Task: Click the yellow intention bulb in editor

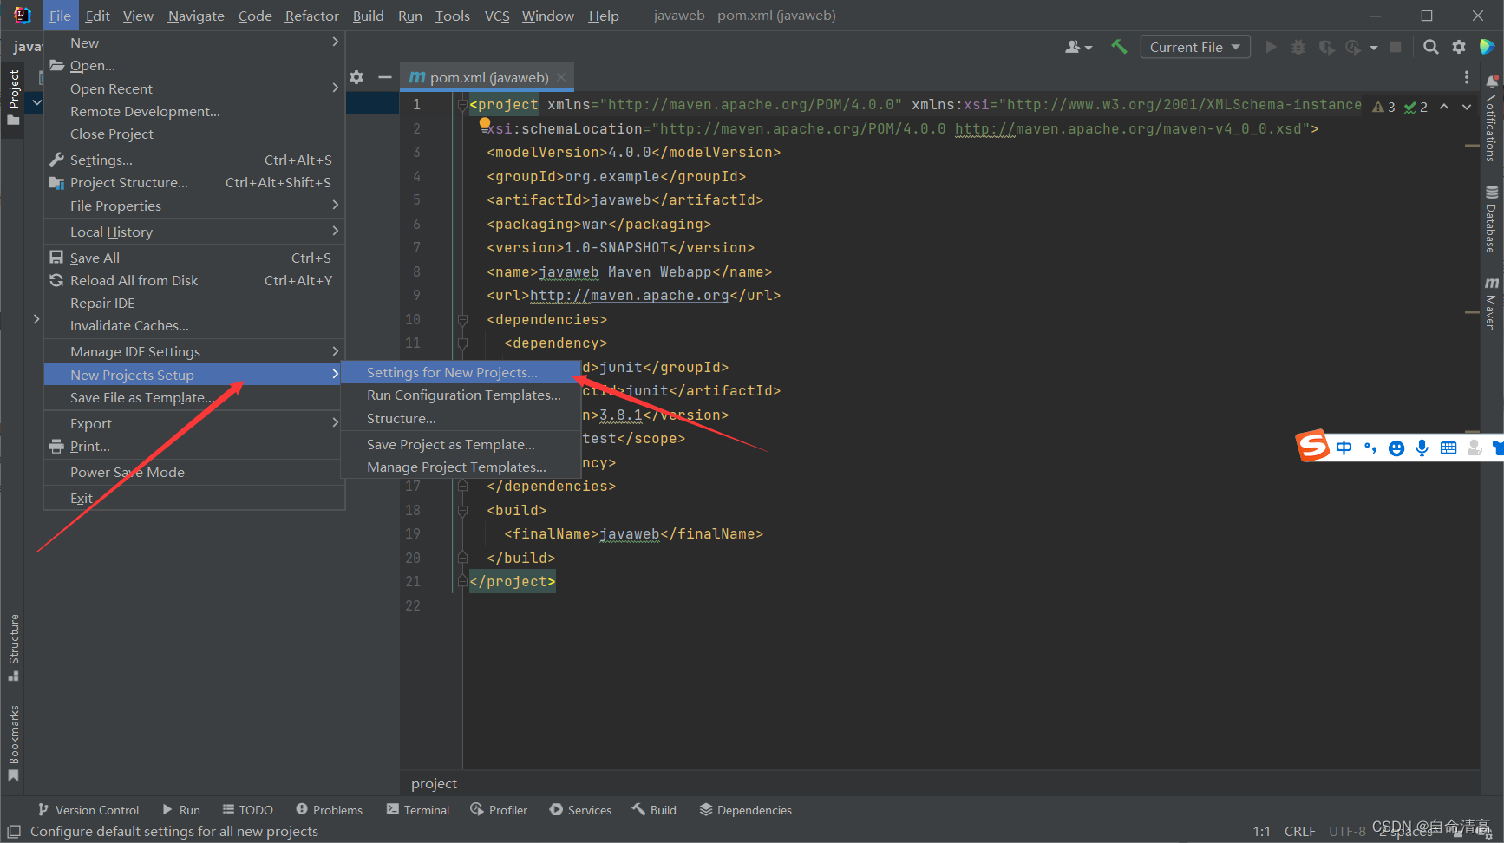Action: [485, 124]
